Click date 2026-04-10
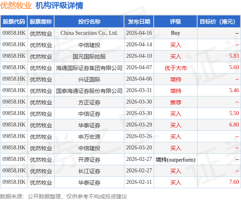 139,56
